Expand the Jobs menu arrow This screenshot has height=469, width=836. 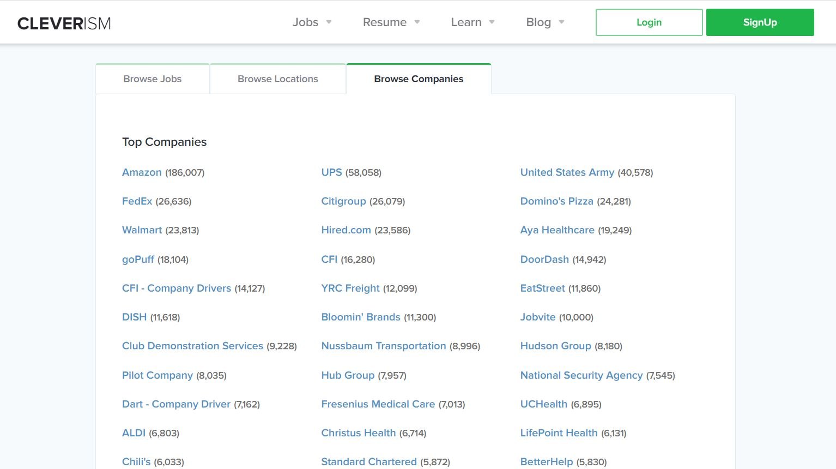(x=329, y=22)
